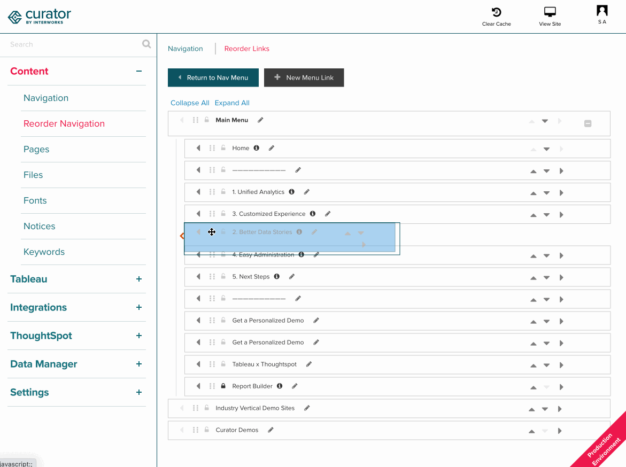This screenshot has height=467, width=626.
Task: Edit the 3. Customized Experience link
Action: (328, 214)
